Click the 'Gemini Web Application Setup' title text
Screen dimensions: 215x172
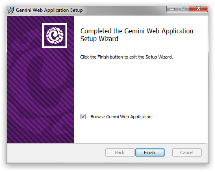pyautogui.click(x=49, y=10)
